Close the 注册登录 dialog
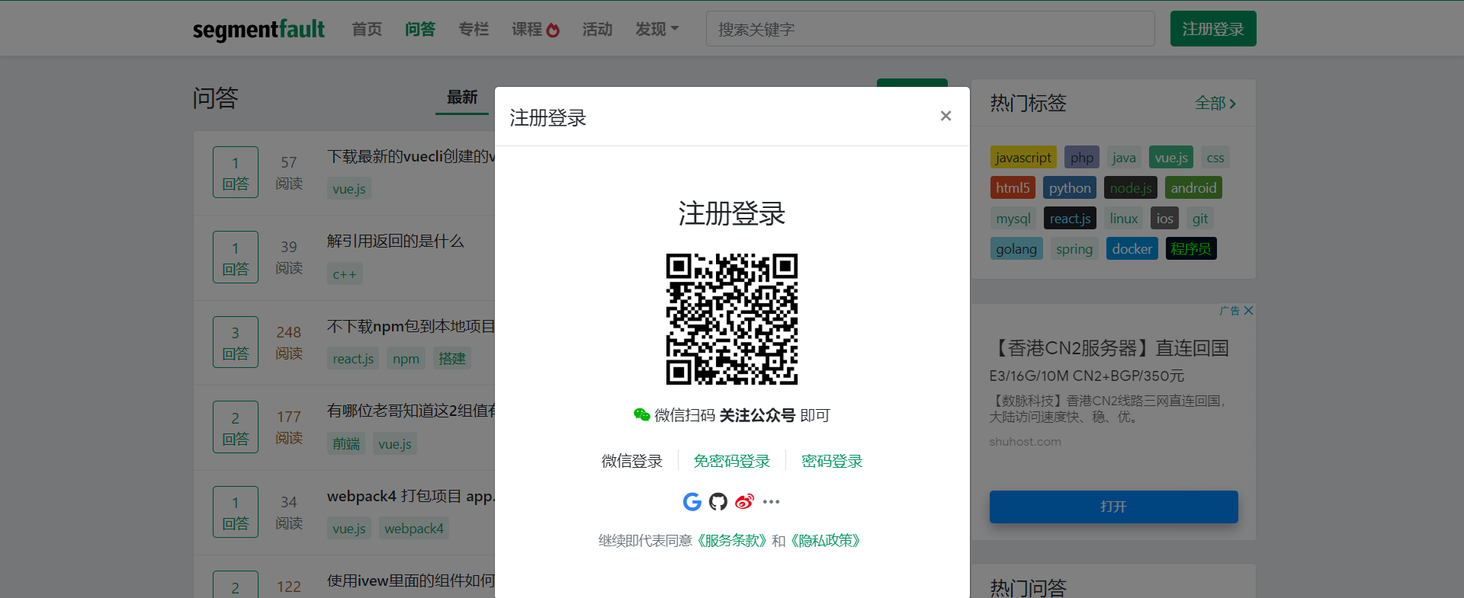 click(945, 116)
